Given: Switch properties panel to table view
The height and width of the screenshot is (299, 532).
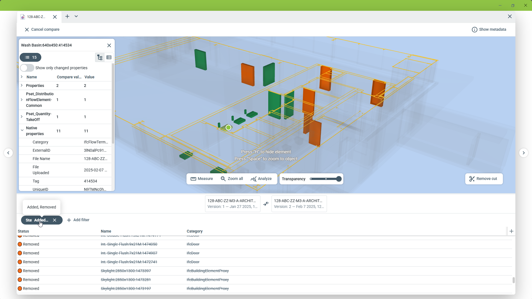Looking at the screenshot, I should point(109,57).
